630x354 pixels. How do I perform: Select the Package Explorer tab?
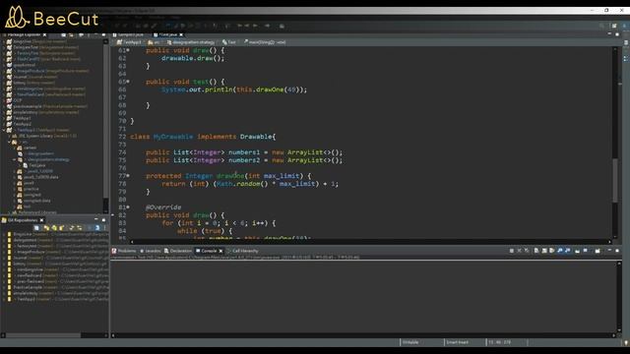point(24,35)
